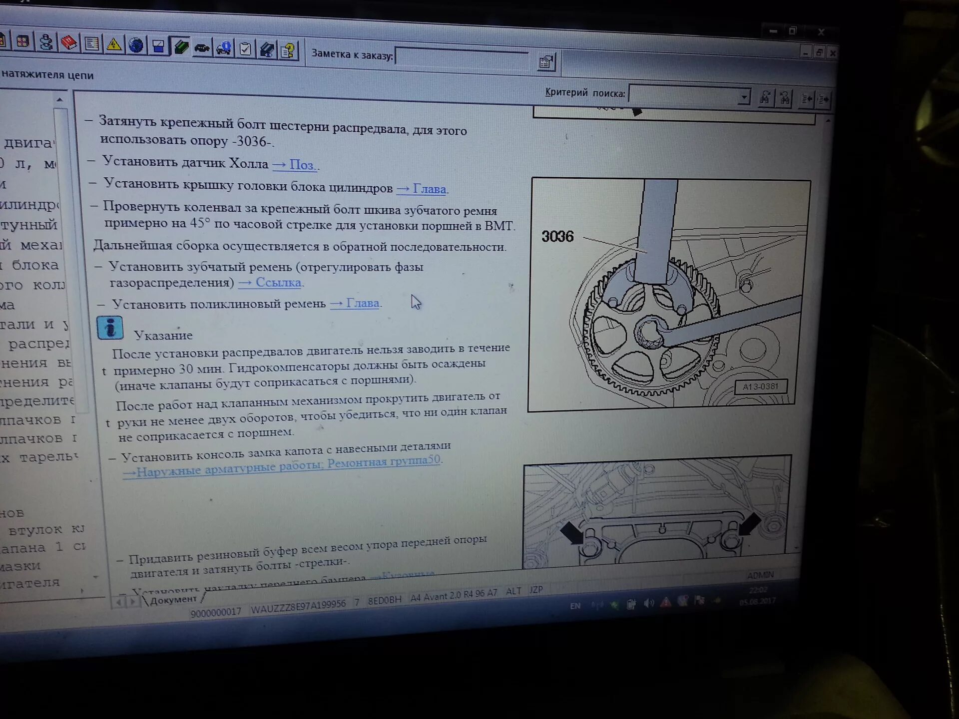Open the Глава link for poly-V belt
Screen dimensions: 959x719
[x=355, y=303]
